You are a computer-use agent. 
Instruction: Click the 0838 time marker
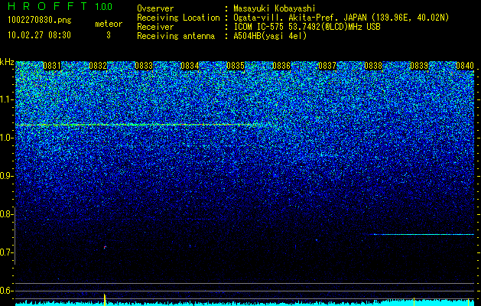click(373, 66)
